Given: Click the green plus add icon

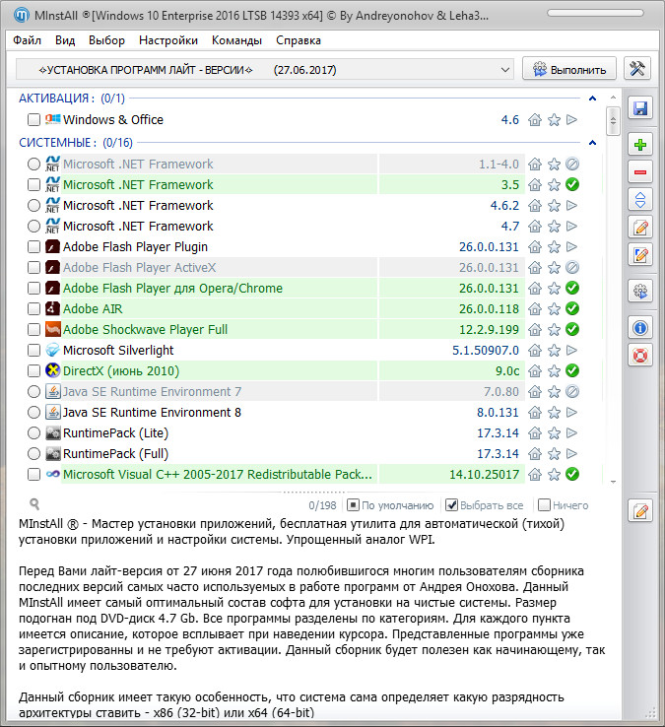Looking at the screenshot, I should coord(640,145).
